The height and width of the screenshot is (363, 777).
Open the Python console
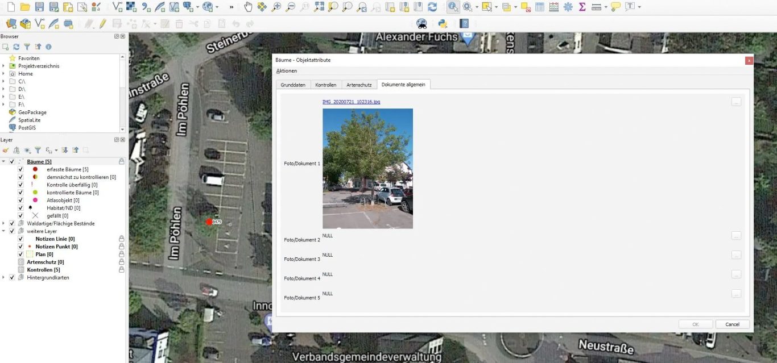tap(442, 23)
